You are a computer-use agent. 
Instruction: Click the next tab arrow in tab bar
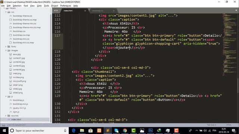57,10
